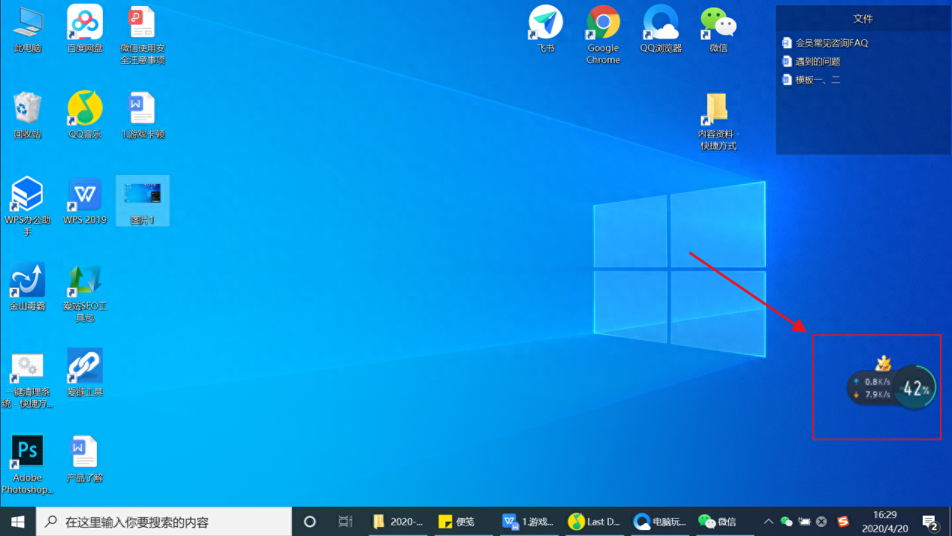
Task: Open the Task View button on taskbar
Action: (x=345, y=521)
